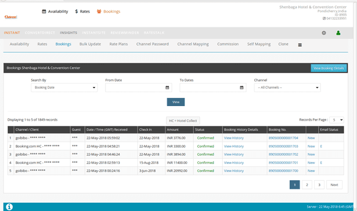
Task: Open the Commission sub-tab
Action: [x=228, y=44]
